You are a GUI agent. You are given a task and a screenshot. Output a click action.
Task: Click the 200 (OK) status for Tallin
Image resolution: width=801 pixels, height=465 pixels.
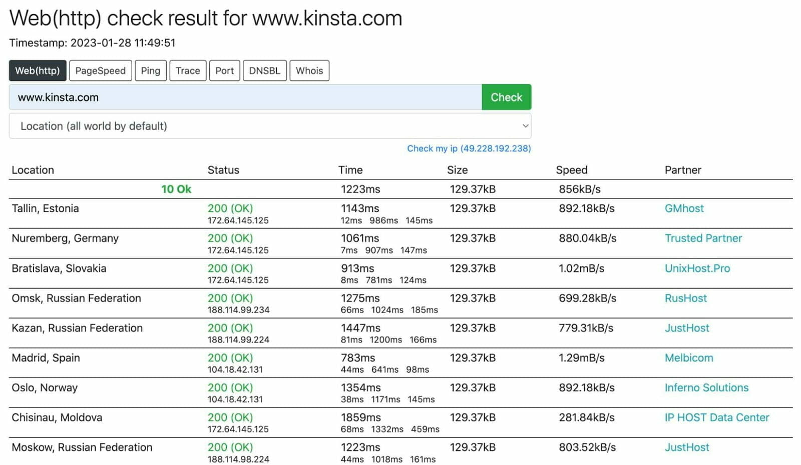(x=230, y=208)
